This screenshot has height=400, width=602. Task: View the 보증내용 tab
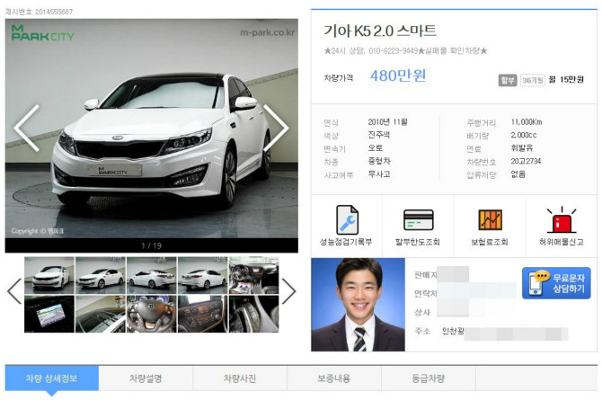334,378
